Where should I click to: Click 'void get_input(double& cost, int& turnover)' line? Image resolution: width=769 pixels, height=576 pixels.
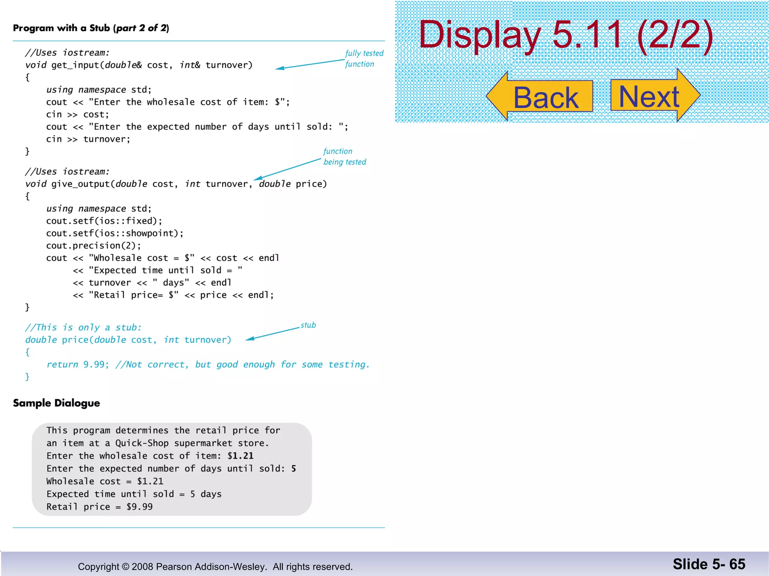(x=139, y=65)
